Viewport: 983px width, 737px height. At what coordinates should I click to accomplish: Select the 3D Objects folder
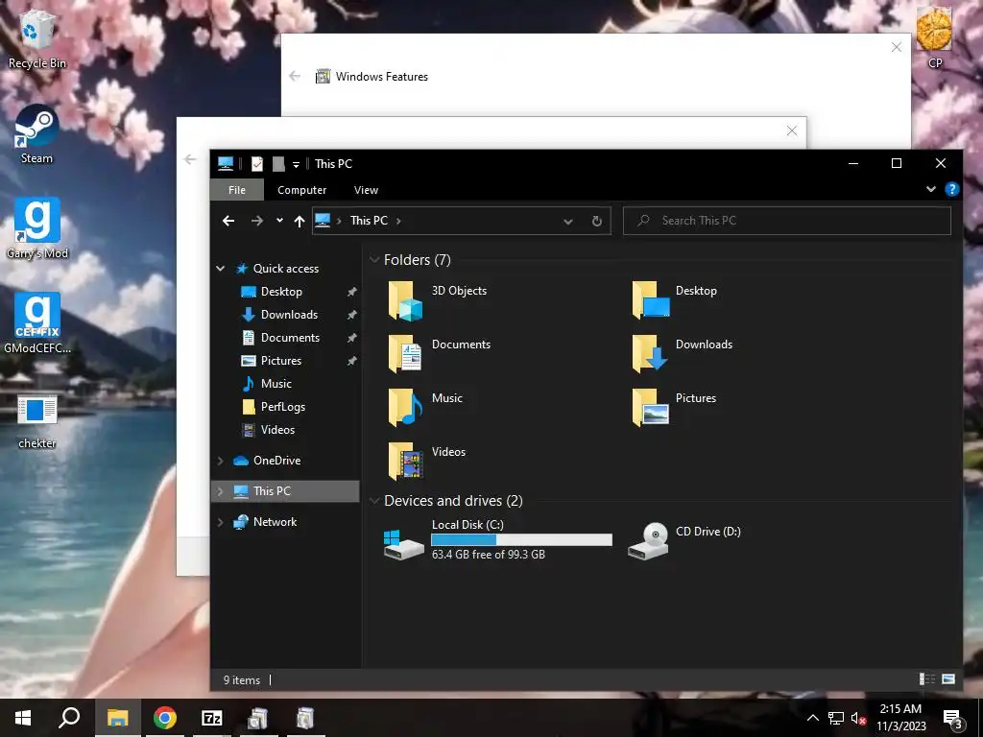click(x=439, y=299)
